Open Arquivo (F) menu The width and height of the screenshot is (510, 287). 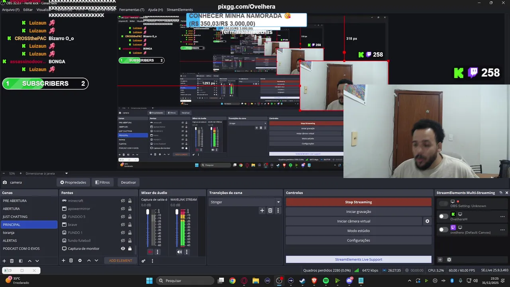[x=11, y=10]
